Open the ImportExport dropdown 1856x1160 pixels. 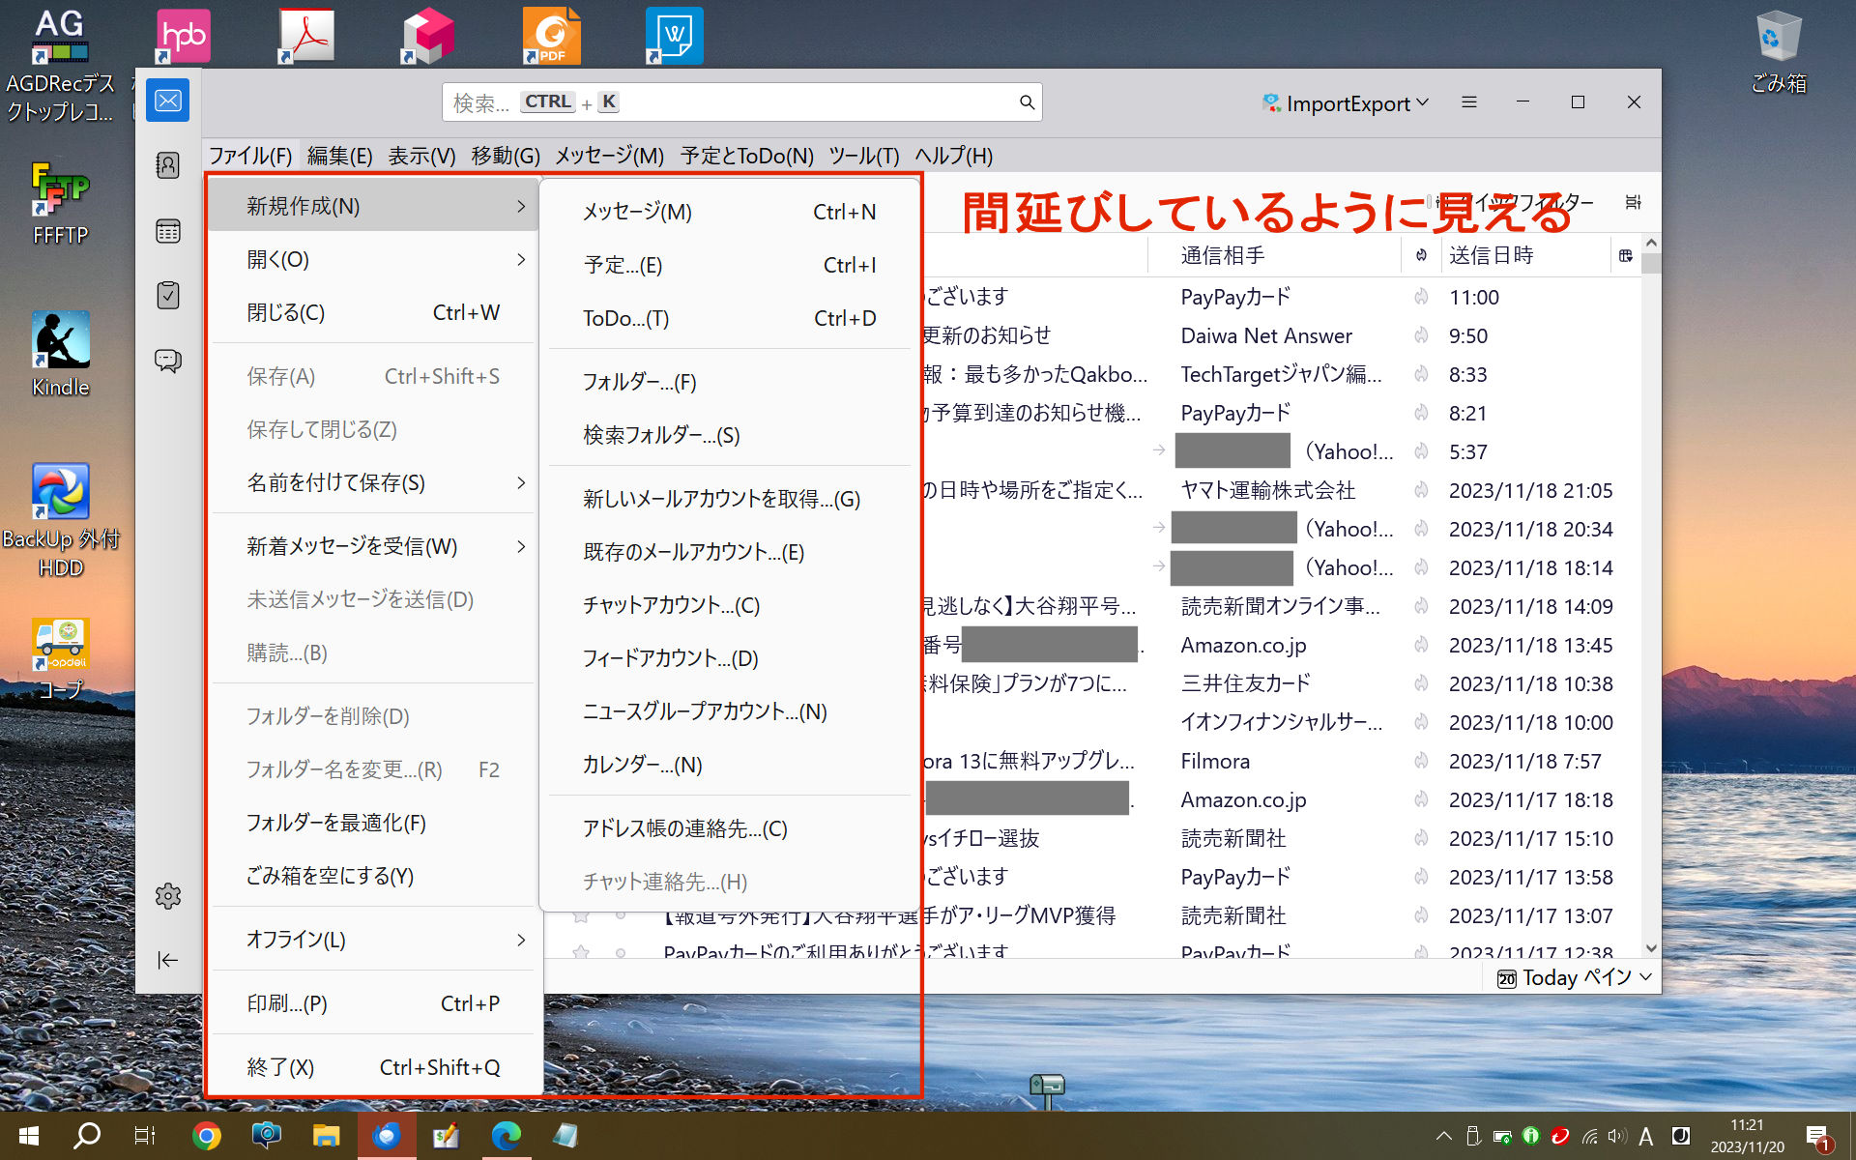tap(1346, 103)
